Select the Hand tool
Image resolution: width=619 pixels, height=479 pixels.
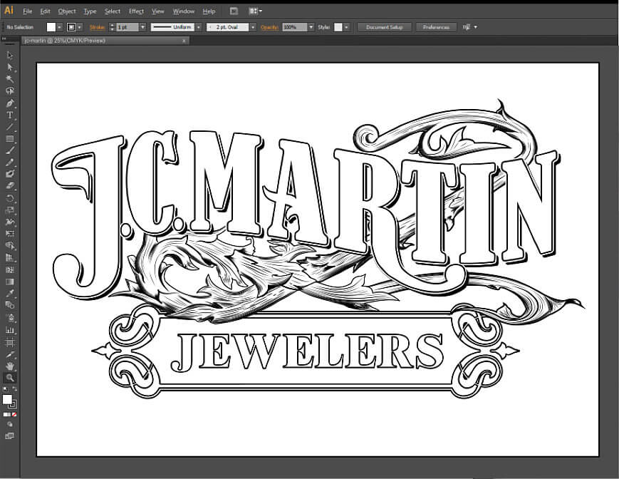pos(10,366)
